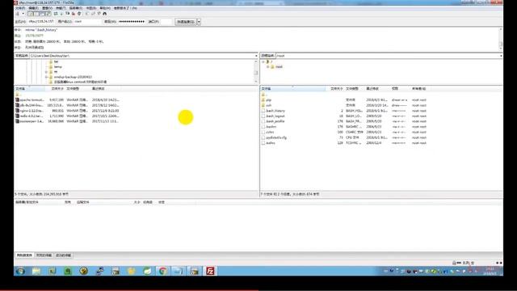The image size is (517, 291).
Task: Collapse the remote root slash node
Action: [x=263, y=61]
